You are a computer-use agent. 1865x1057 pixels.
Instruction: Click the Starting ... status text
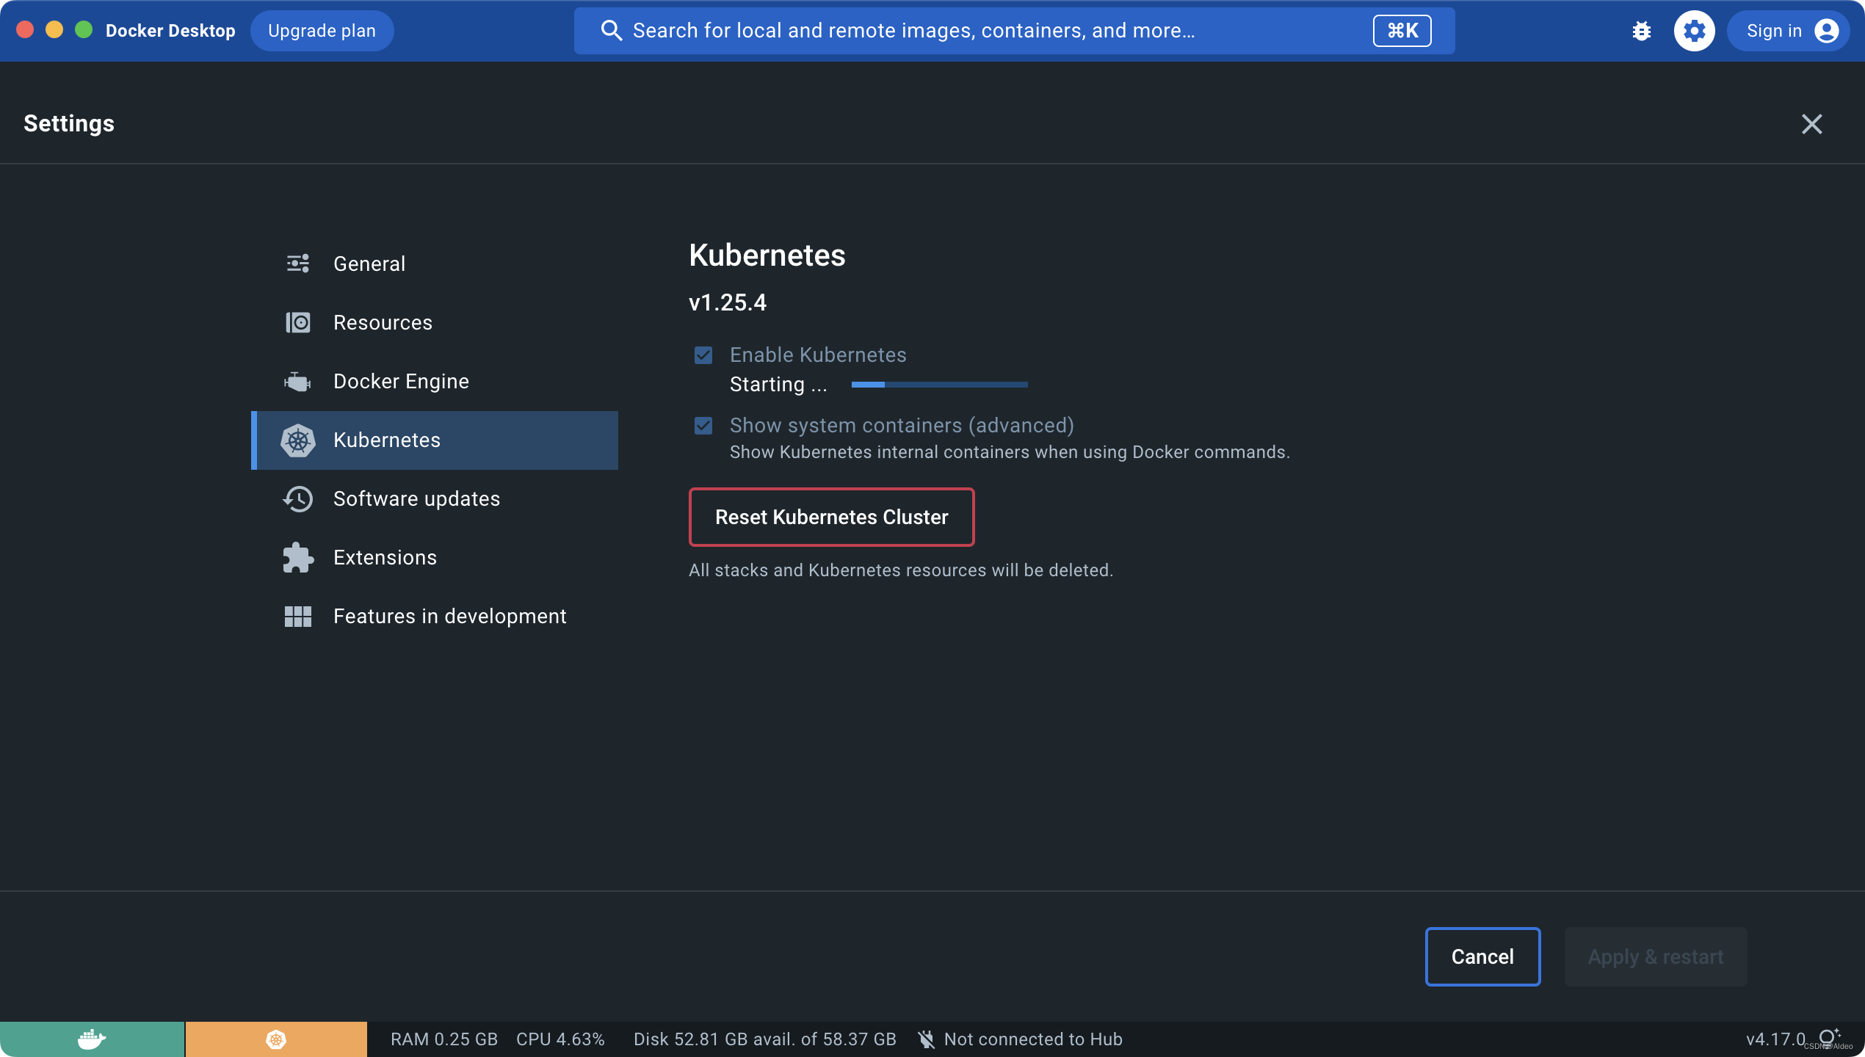pos(778,385)
